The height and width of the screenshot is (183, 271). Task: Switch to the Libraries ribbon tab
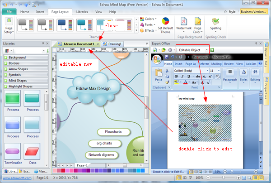(82, 11)
